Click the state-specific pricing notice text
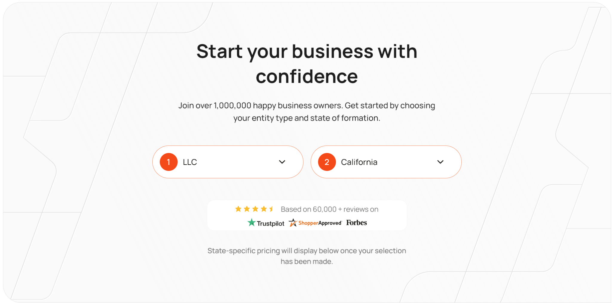This screenshot has width=612, height=303. pos(307,256)
